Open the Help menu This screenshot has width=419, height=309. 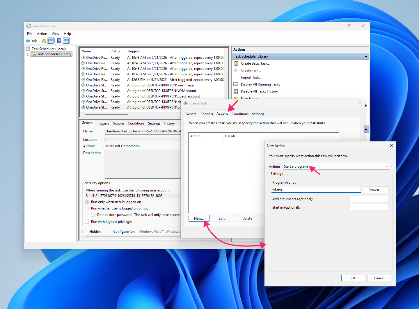(67, 34)
